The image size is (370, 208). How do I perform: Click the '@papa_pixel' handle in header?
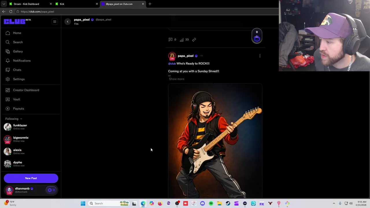click(x=103, y=20)
